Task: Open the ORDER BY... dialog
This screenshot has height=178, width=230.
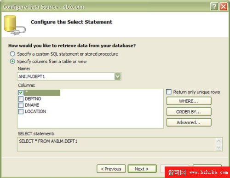Action: (189, 112)
